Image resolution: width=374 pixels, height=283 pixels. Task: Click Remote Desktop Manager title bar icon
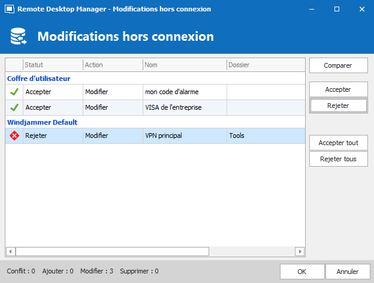point(9,10)
